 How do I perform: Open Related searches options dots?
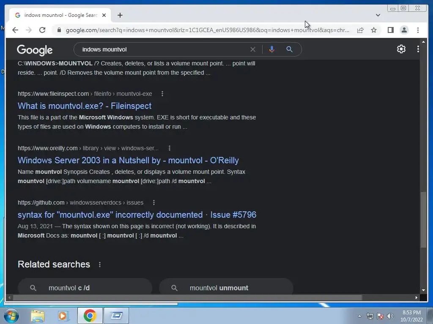click(x=100, y=265)
